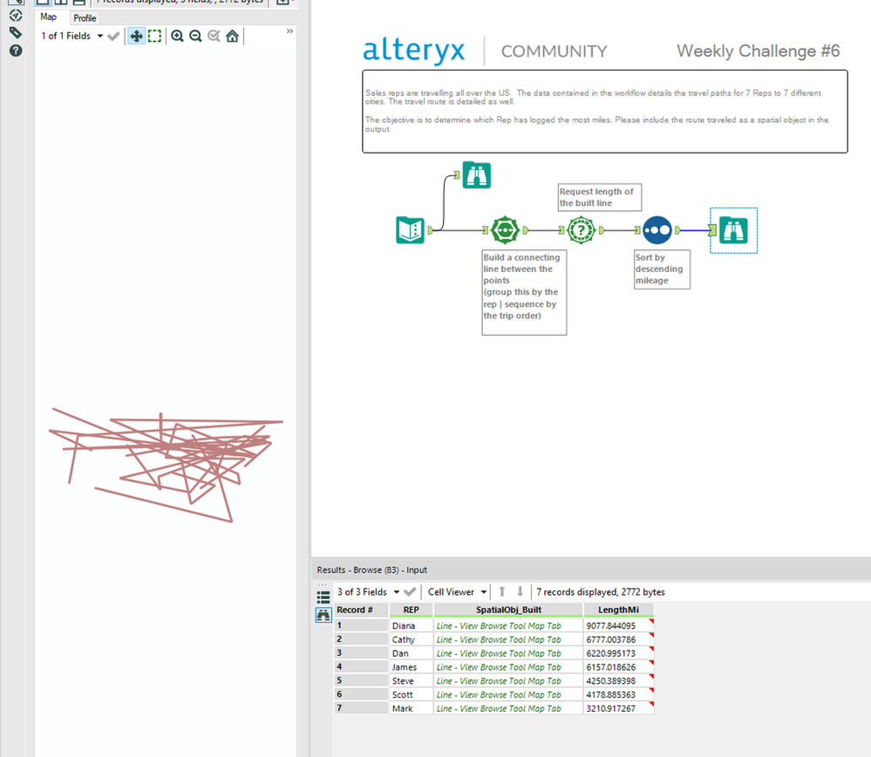
Task: Select the Poly-Build spatial tool
Action: pos(505,230)
